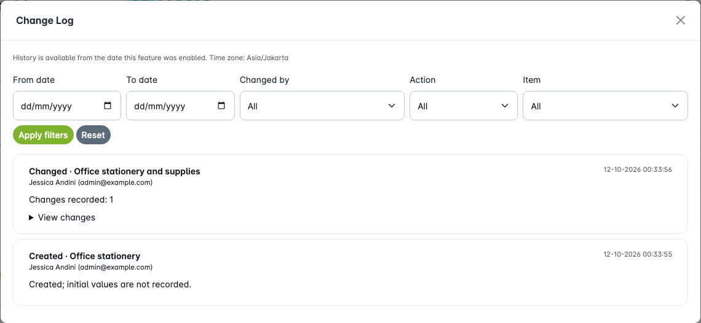Expand View changes for Office stationery and supplies

[x=62, y=217]
